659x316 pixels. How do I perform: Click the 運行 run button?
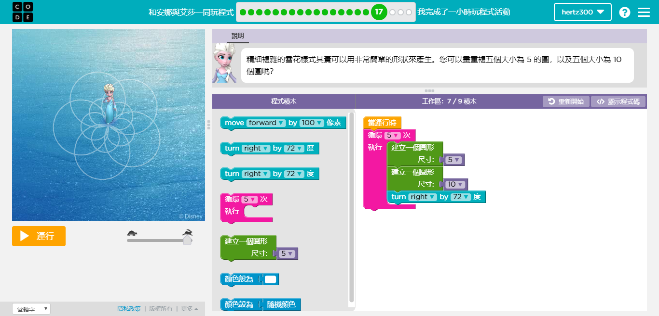[39, 236]
